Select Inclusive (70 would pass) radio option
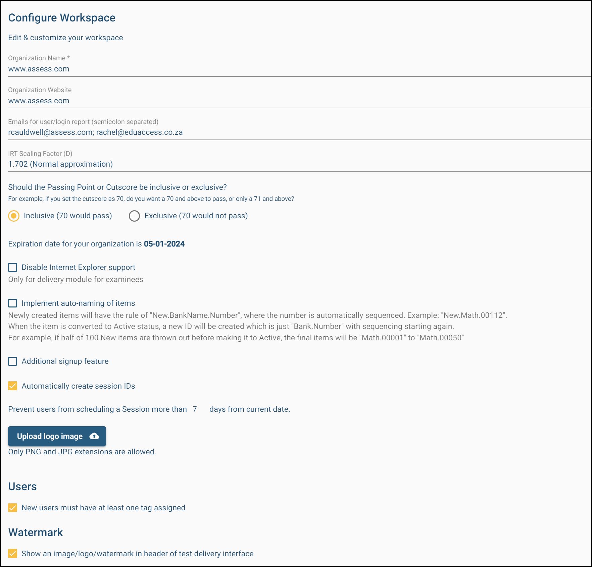Screen dimensions: 592x567 (x=14, y=216)
